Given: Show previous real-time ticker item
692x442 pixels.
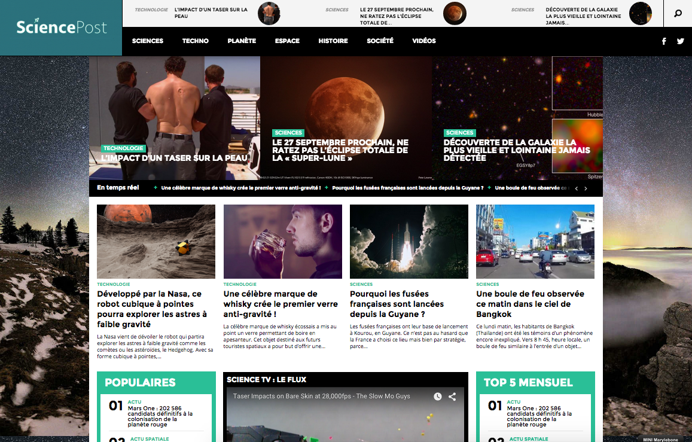Looking at the screenshot, I should tap(576, 188).
